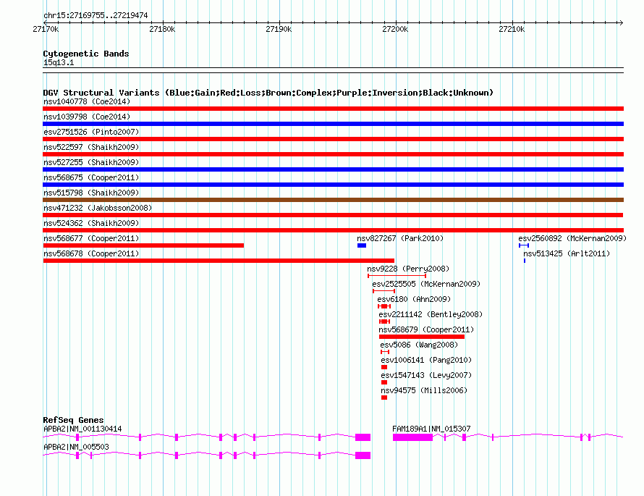Click the 27190k ruler position label
The width and height of the screenshot is (644, 496).
[x=279, y=29]
